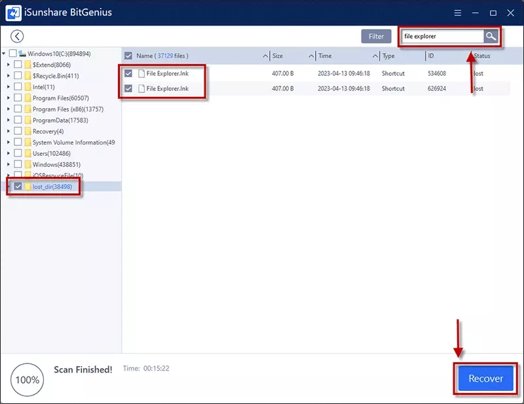Screen dimensions: 524x404
Task: Click the Program Files folder icon
Action: [28, 98]
